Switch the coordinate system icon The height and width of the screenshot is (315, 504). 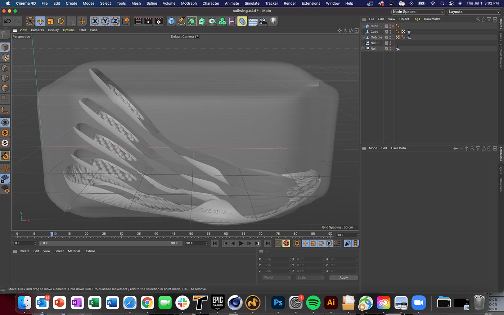125,21
